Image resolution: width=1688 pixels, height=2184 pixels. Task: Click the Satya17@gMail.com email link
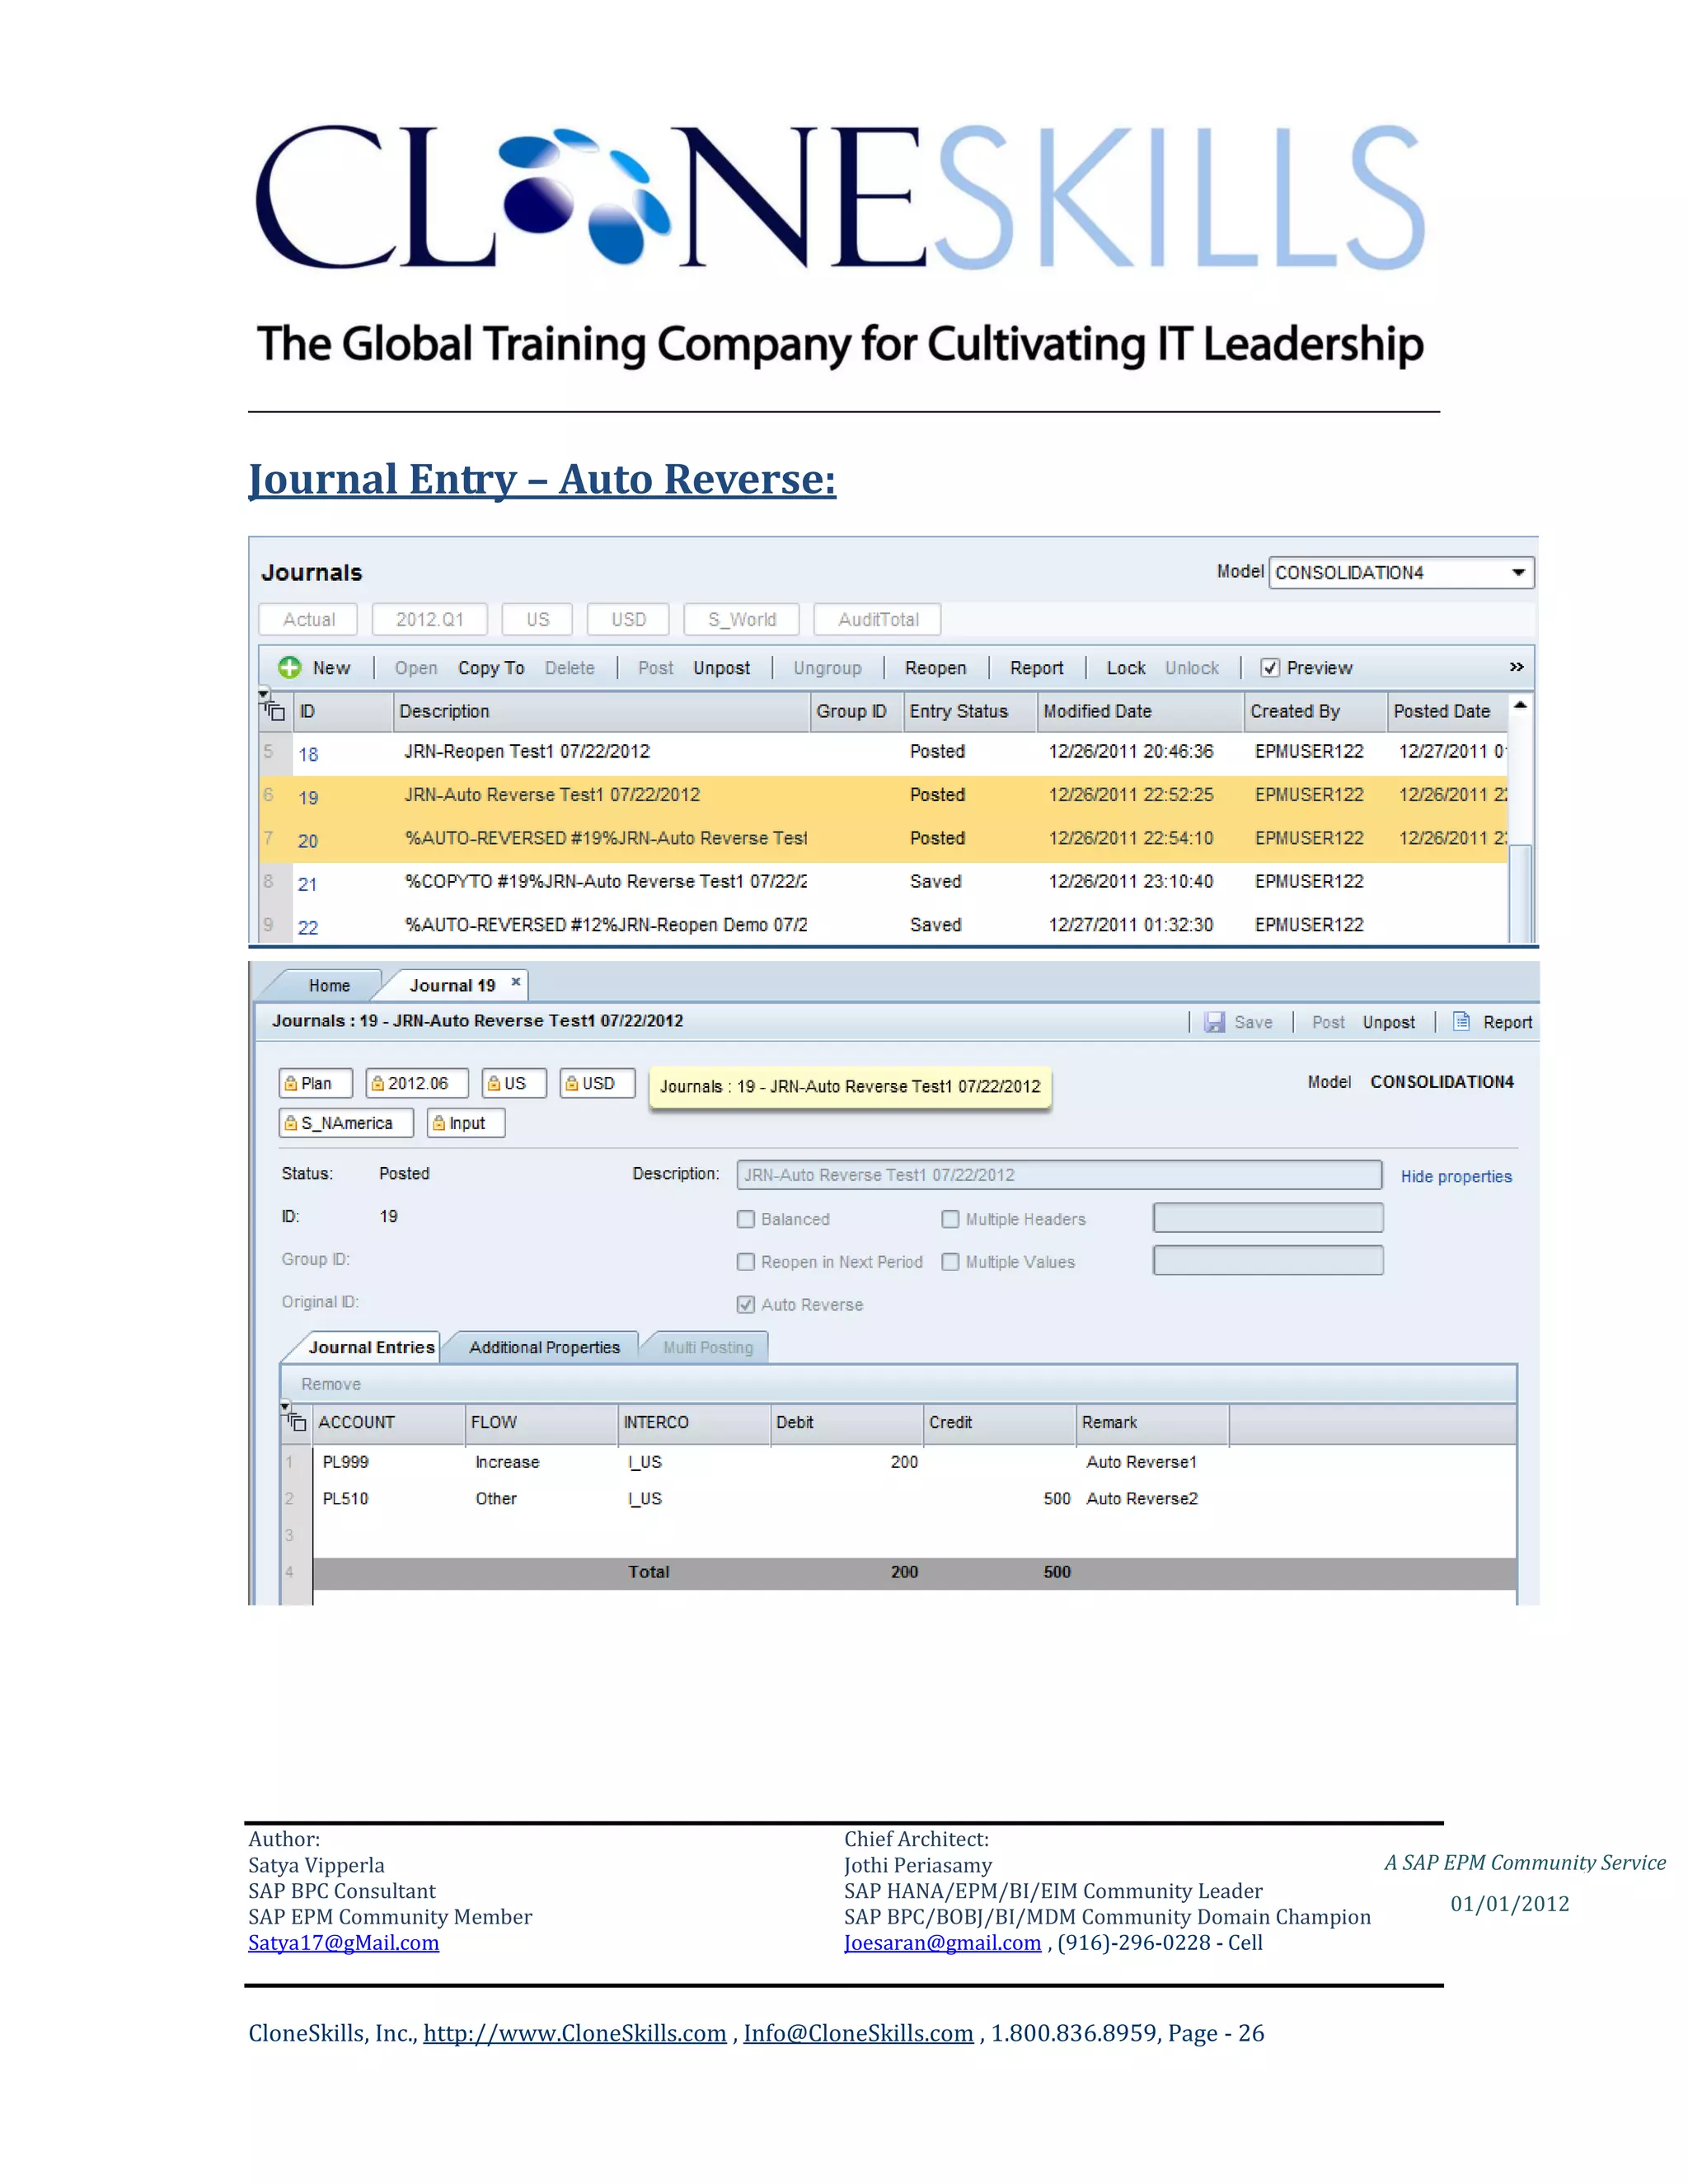click(343, 1942)
